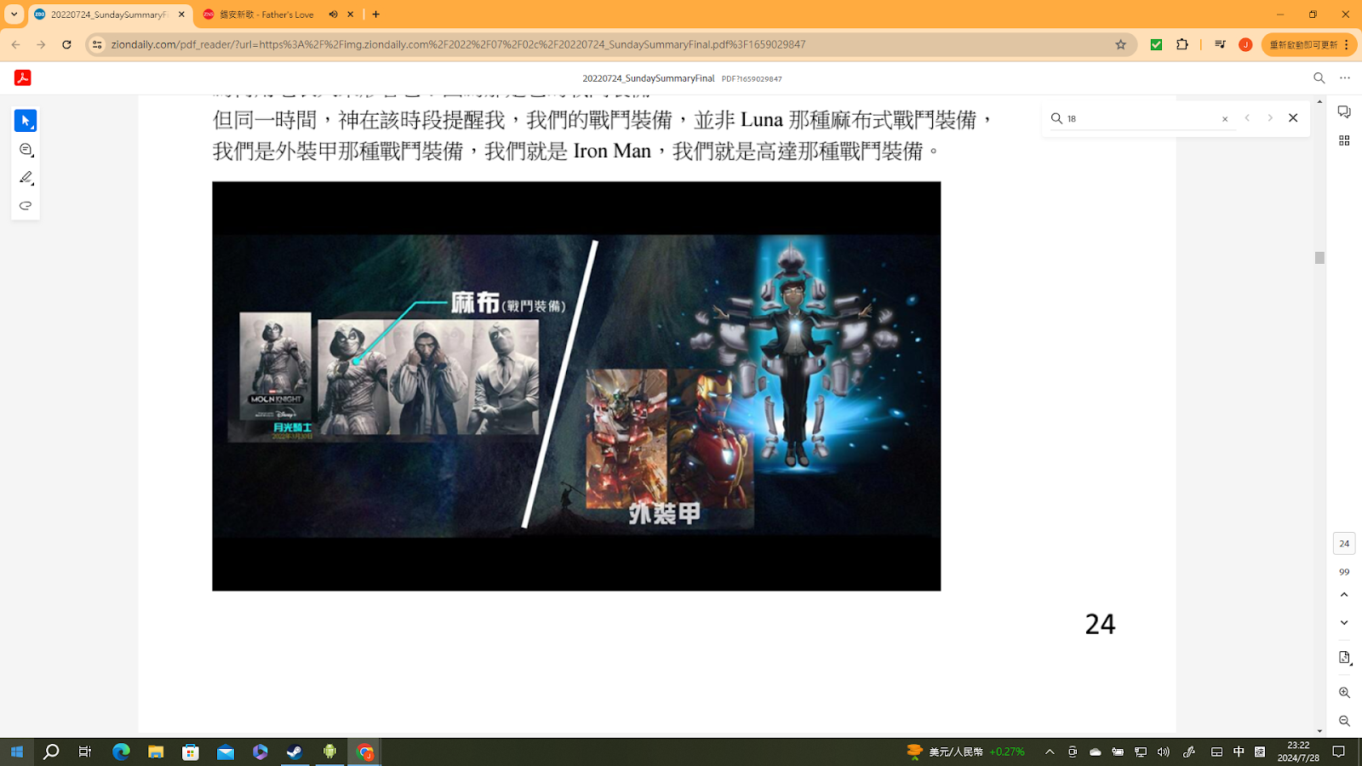
Task: Open the page thumbnails grid panel
Action: coord(1344,140)
